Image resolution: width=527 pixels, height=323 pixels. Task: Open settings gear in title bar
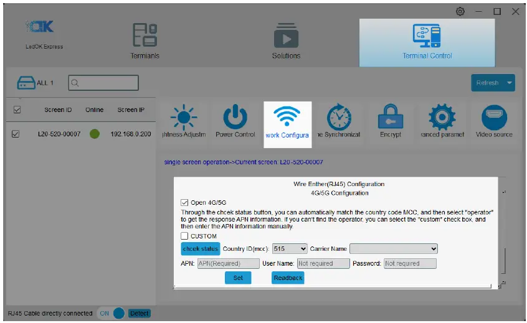(x=460, y=11)
